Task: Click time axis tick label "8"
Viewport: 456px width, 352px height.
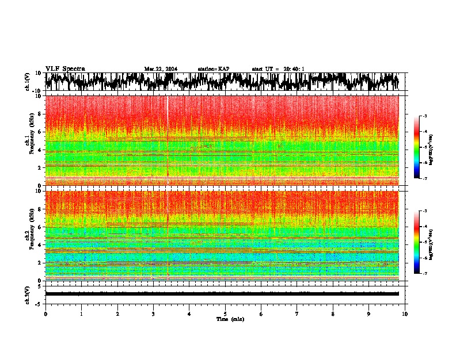Action: coord(333,314)
